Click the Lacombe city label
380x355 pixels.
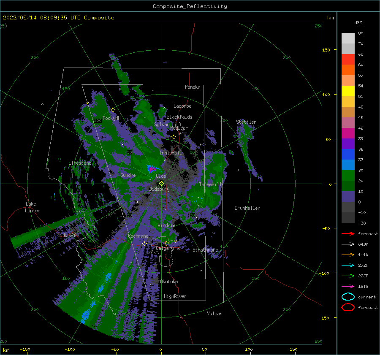182,106
